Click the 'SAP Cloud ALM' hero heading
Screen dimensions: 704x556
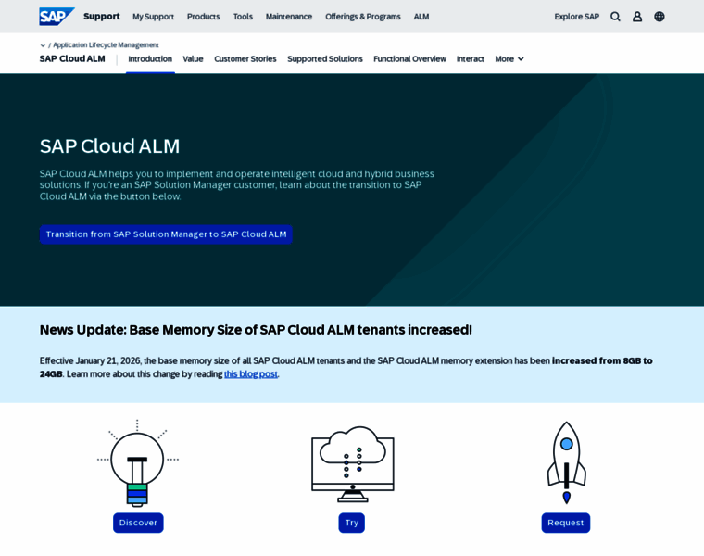(x=109, y=146)
